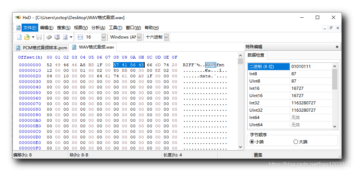354x171 pixels.
Task: Click file icon on PCM格式音频样本.pcm tab
Action: (x=18, y=48)
